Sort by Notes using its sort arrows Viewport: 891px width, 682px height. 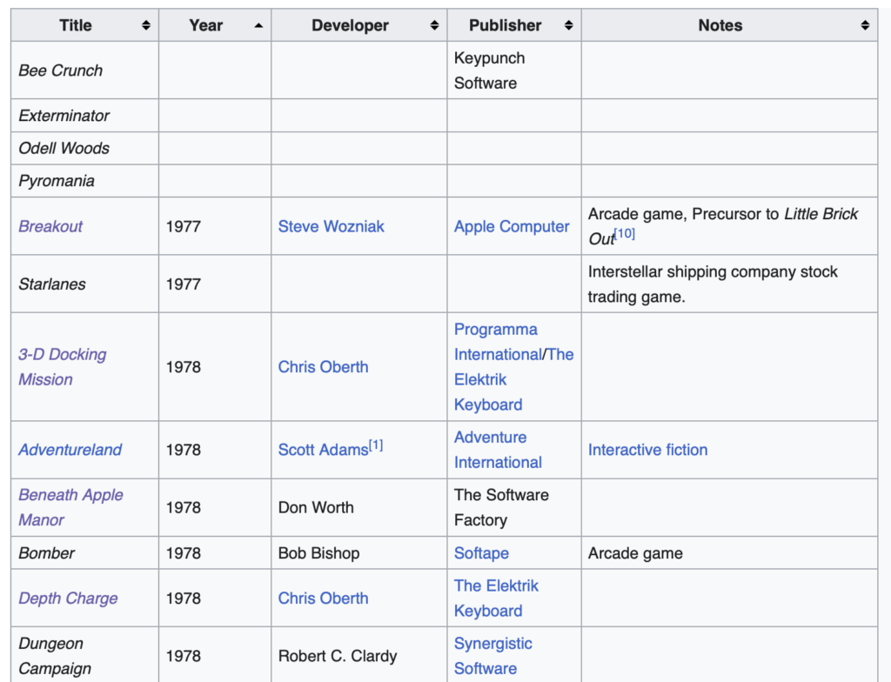865,25
